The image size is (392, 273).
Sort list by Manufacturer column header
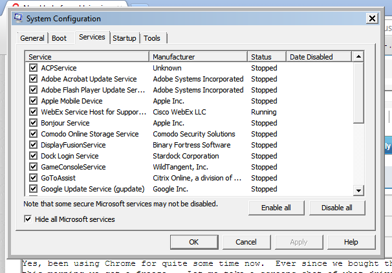(198, 57)
